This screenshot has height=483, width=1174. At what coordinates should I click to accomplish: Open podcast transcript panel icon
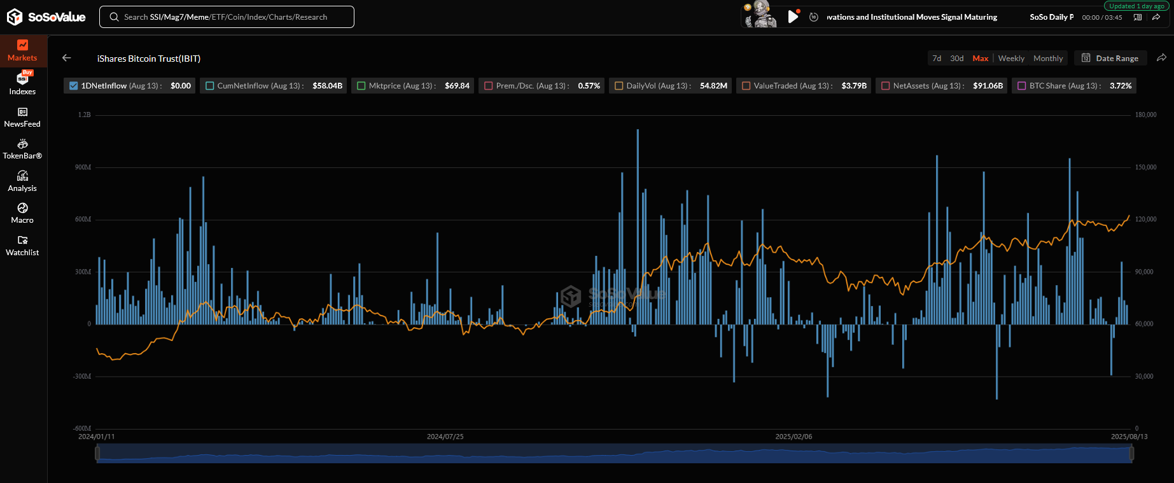pyautogui.click(x=1138, y=17)
